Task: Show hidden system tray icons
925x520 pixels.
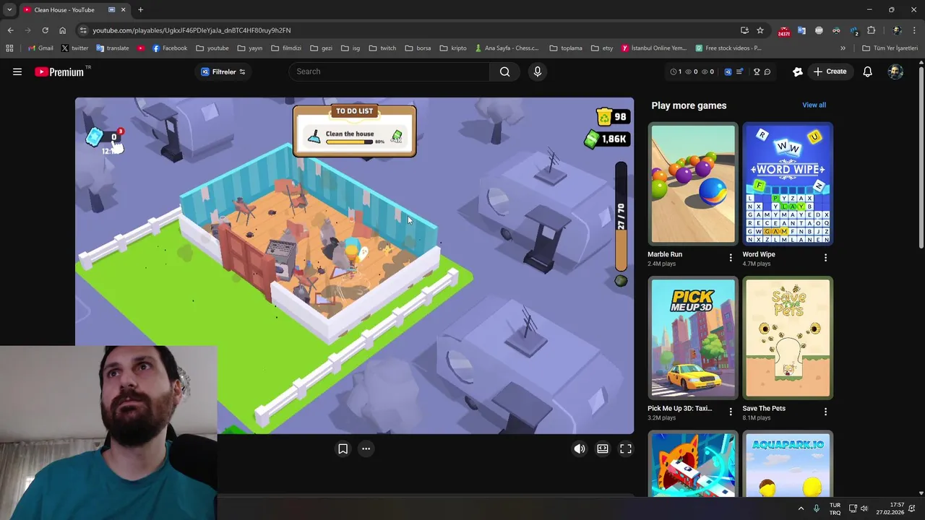Action: [801, 508]
